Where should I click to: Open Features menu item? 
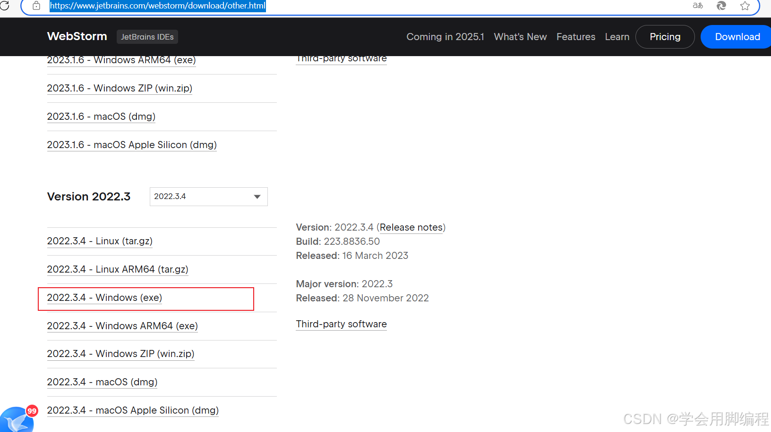pos(576,37)
